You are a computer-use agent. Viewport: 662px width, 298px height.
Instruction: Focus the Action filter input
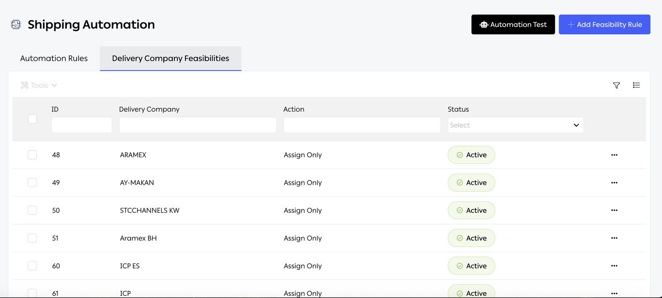coord(362,125)
